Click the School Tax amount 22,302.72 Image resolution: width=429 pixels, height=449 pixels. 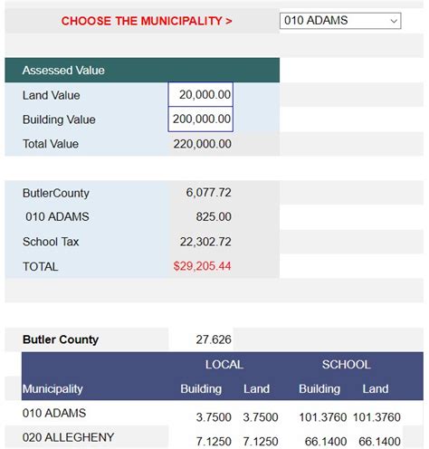[x=205, y=242]
